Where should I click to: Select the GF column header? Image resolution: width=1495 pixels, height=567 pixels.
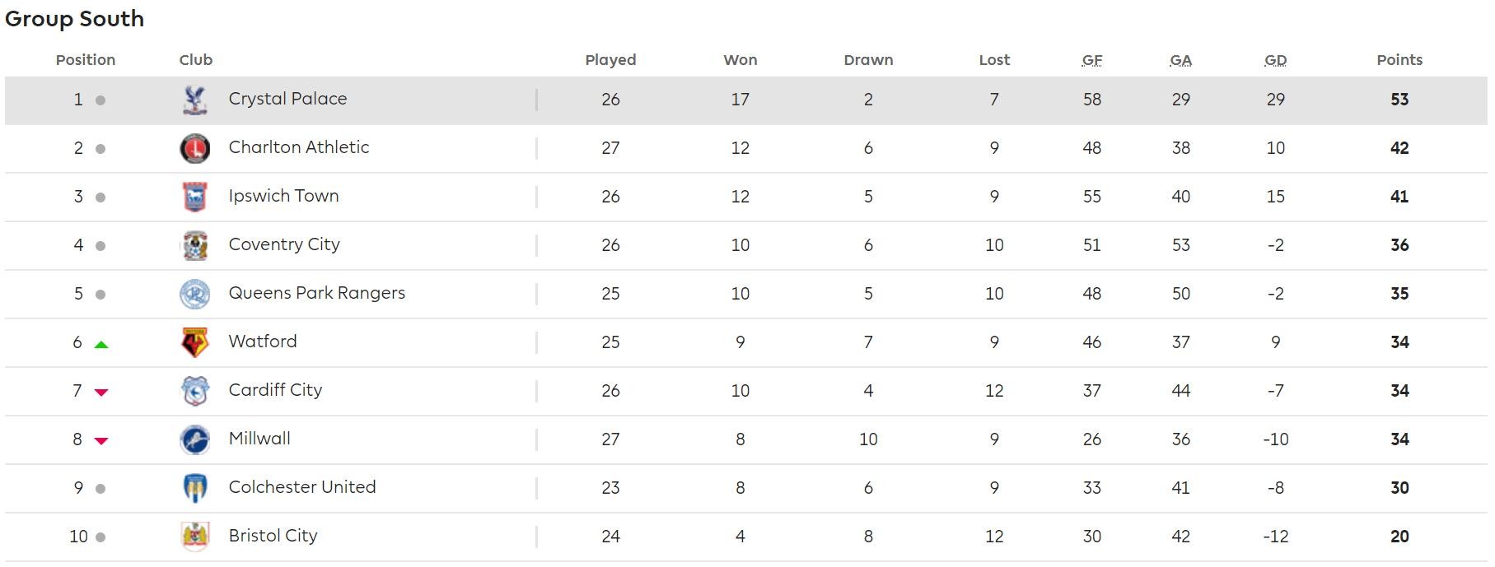point(1092,60)
